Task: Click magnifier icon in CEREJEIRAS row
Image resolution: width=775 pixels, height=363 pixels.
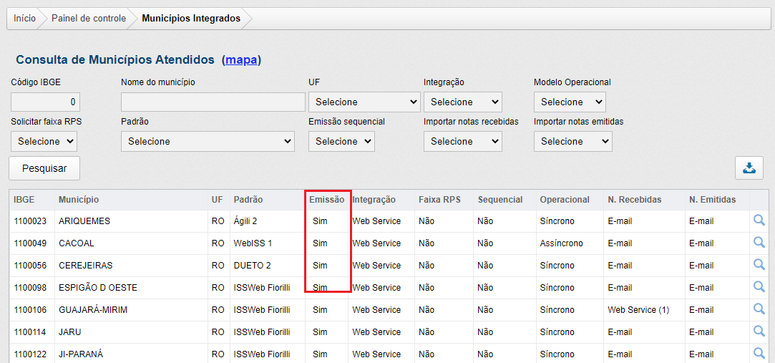Action: [x=759, y=265]
